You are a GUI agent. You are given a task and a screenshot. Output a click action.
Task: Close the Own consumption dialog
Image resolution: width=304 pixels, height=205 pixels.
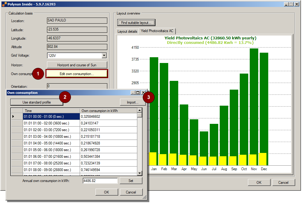[143, 93]
